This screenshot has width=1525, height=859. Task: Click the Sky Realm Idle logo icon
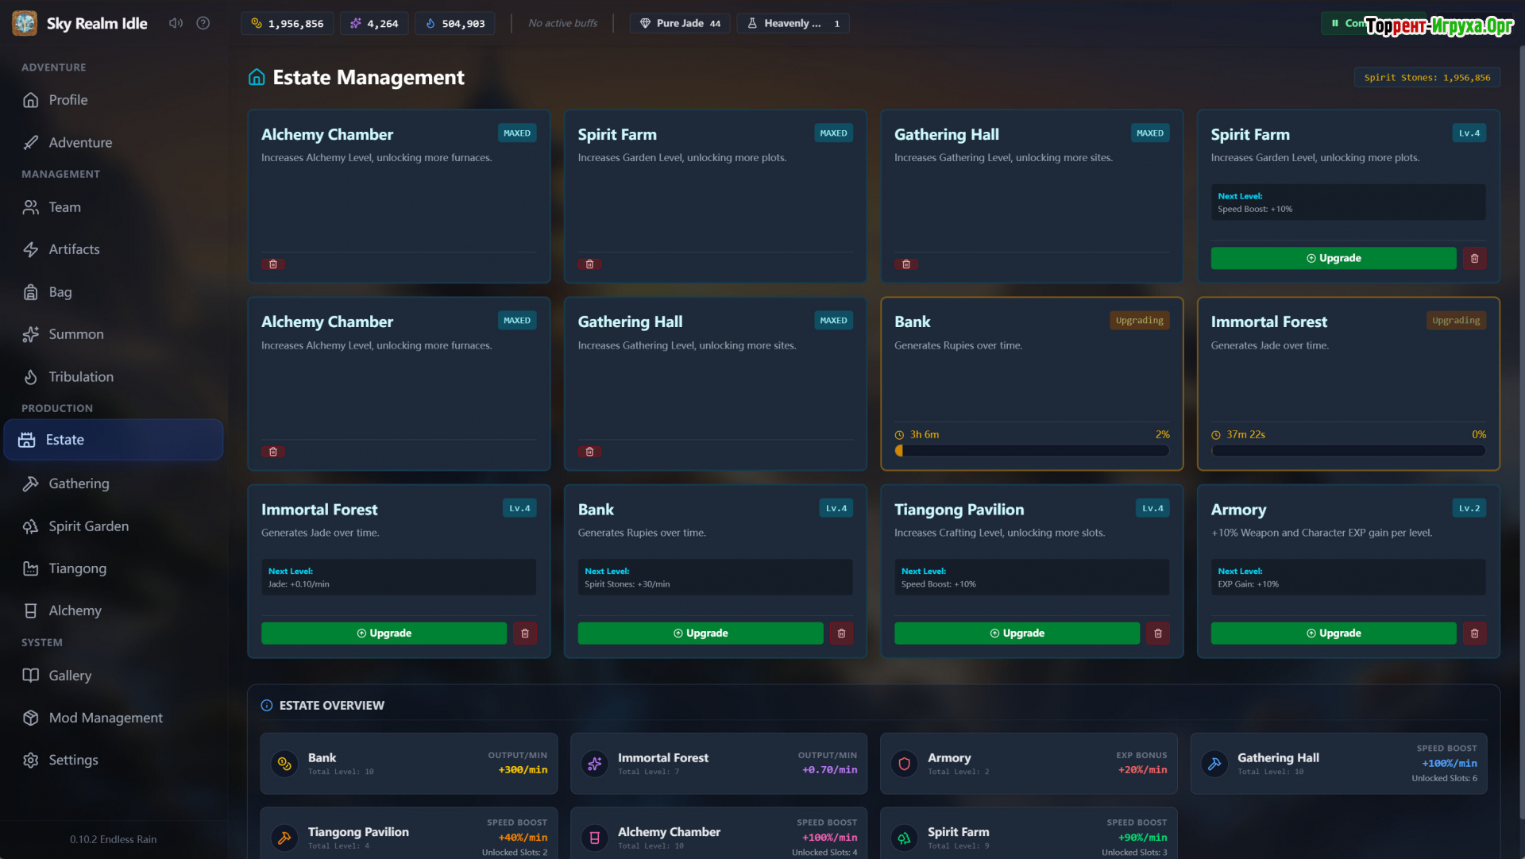[25, 23]
